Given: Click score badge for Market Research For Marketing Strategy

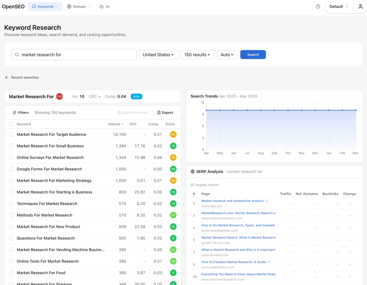Looking at the screenshot, I should pos(173,180).
